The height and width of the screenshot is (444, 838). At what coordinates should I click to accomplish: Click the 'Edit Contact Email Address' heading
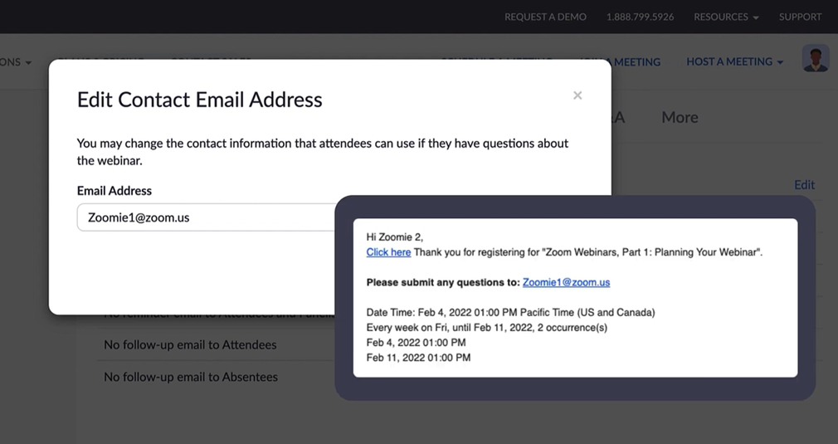pyautogui.click(x=200, y=100)
